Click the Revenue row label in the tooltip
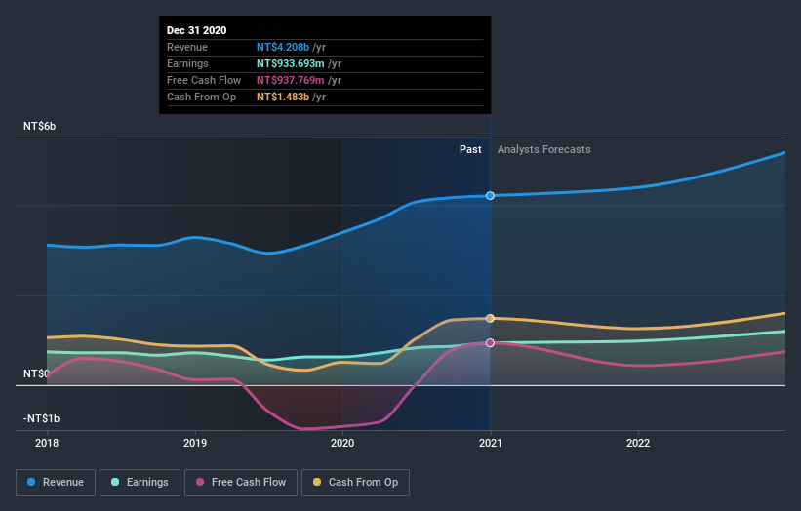Screen dimensions: 801x511 [187, 47]
